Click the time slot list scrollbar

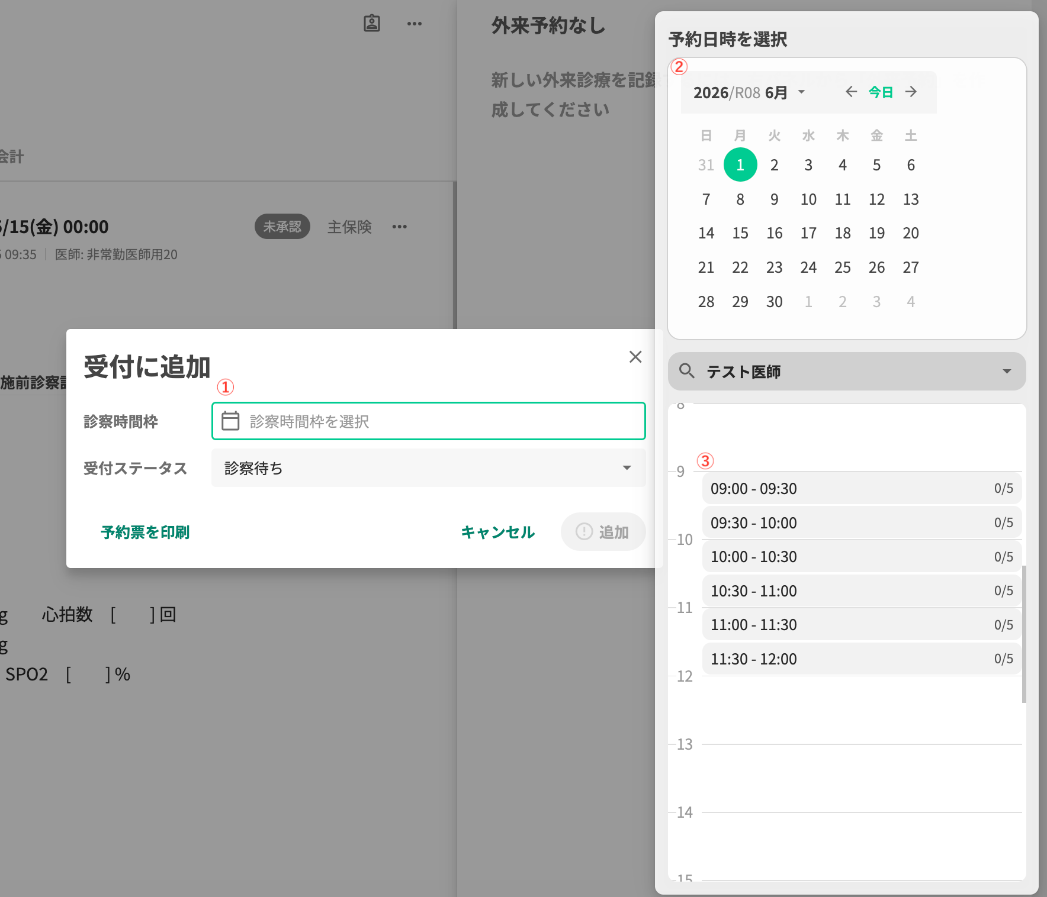point(1024,634)
